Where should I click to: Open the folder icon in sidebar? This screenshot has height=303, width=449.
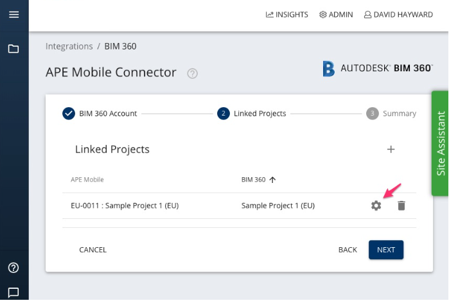13,49
